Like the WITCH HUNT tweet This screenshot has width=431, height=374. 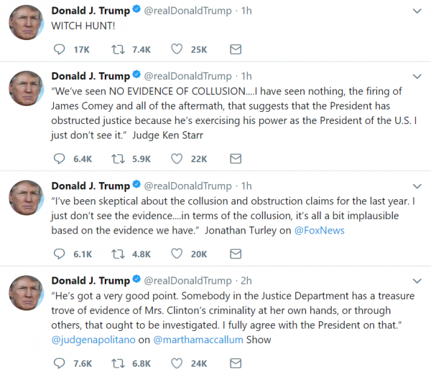pos(177,49)
